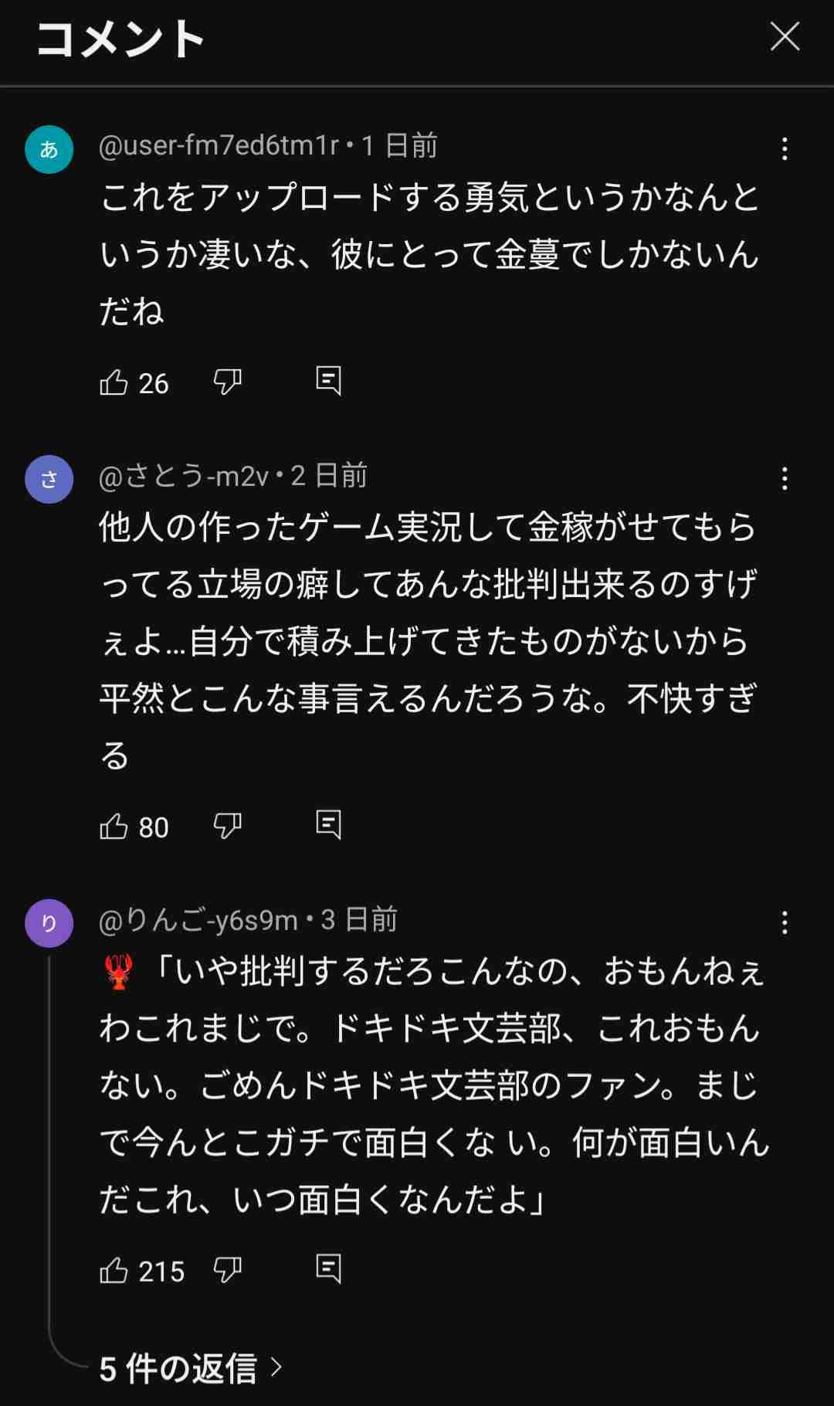The height and width of the screenshot is (1406, 834).
Task: Reply to the comment by @りんご-y6s9m
Action: 328,1269
